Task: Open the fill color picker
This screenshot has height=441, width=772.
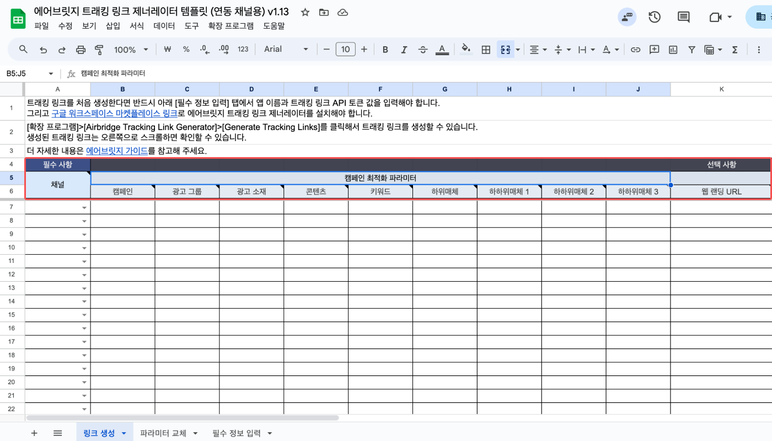Action: tap(466, 50)
